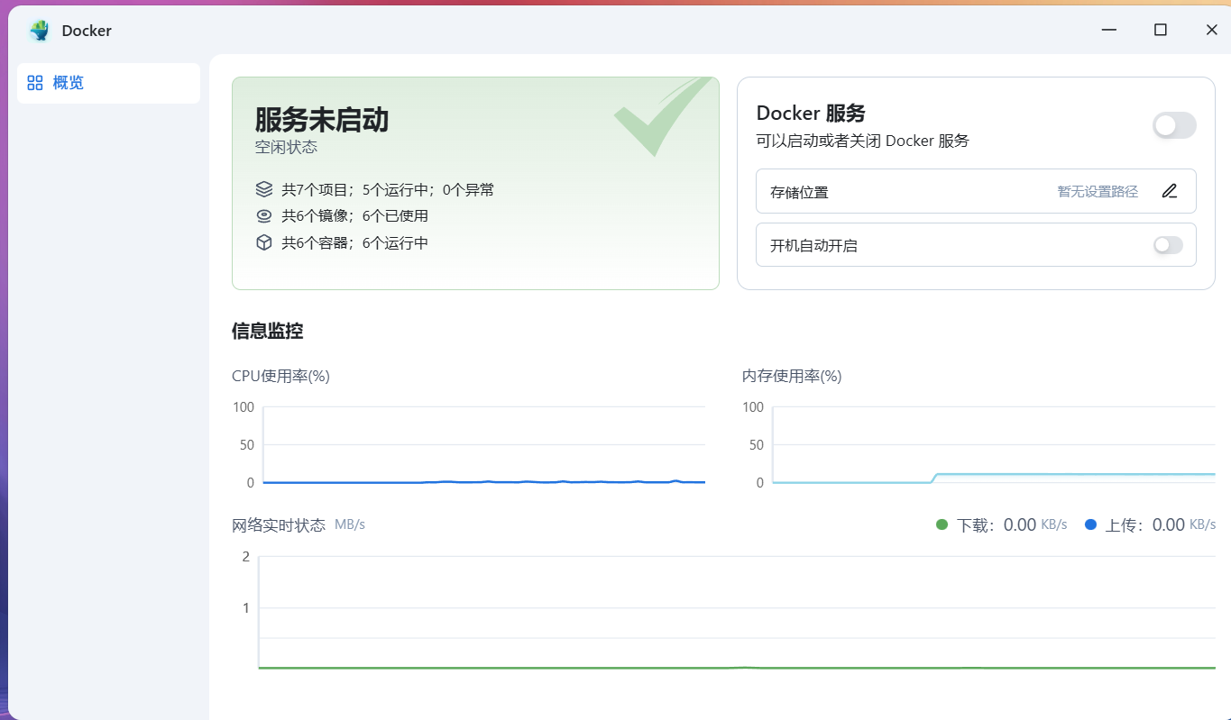This screenshot has height=720, width=1231.
Task: Click the image disc icon next to 共6个镜像
Action: tap(263, 215)
